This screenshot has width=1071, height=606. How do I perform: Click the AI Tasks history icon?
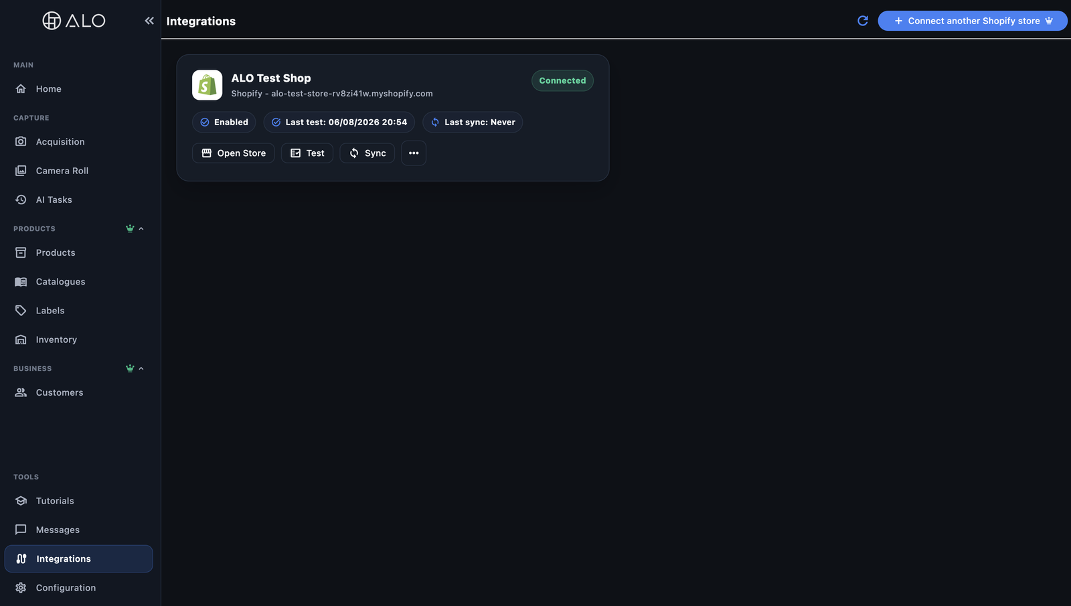[x=21, y=200]
